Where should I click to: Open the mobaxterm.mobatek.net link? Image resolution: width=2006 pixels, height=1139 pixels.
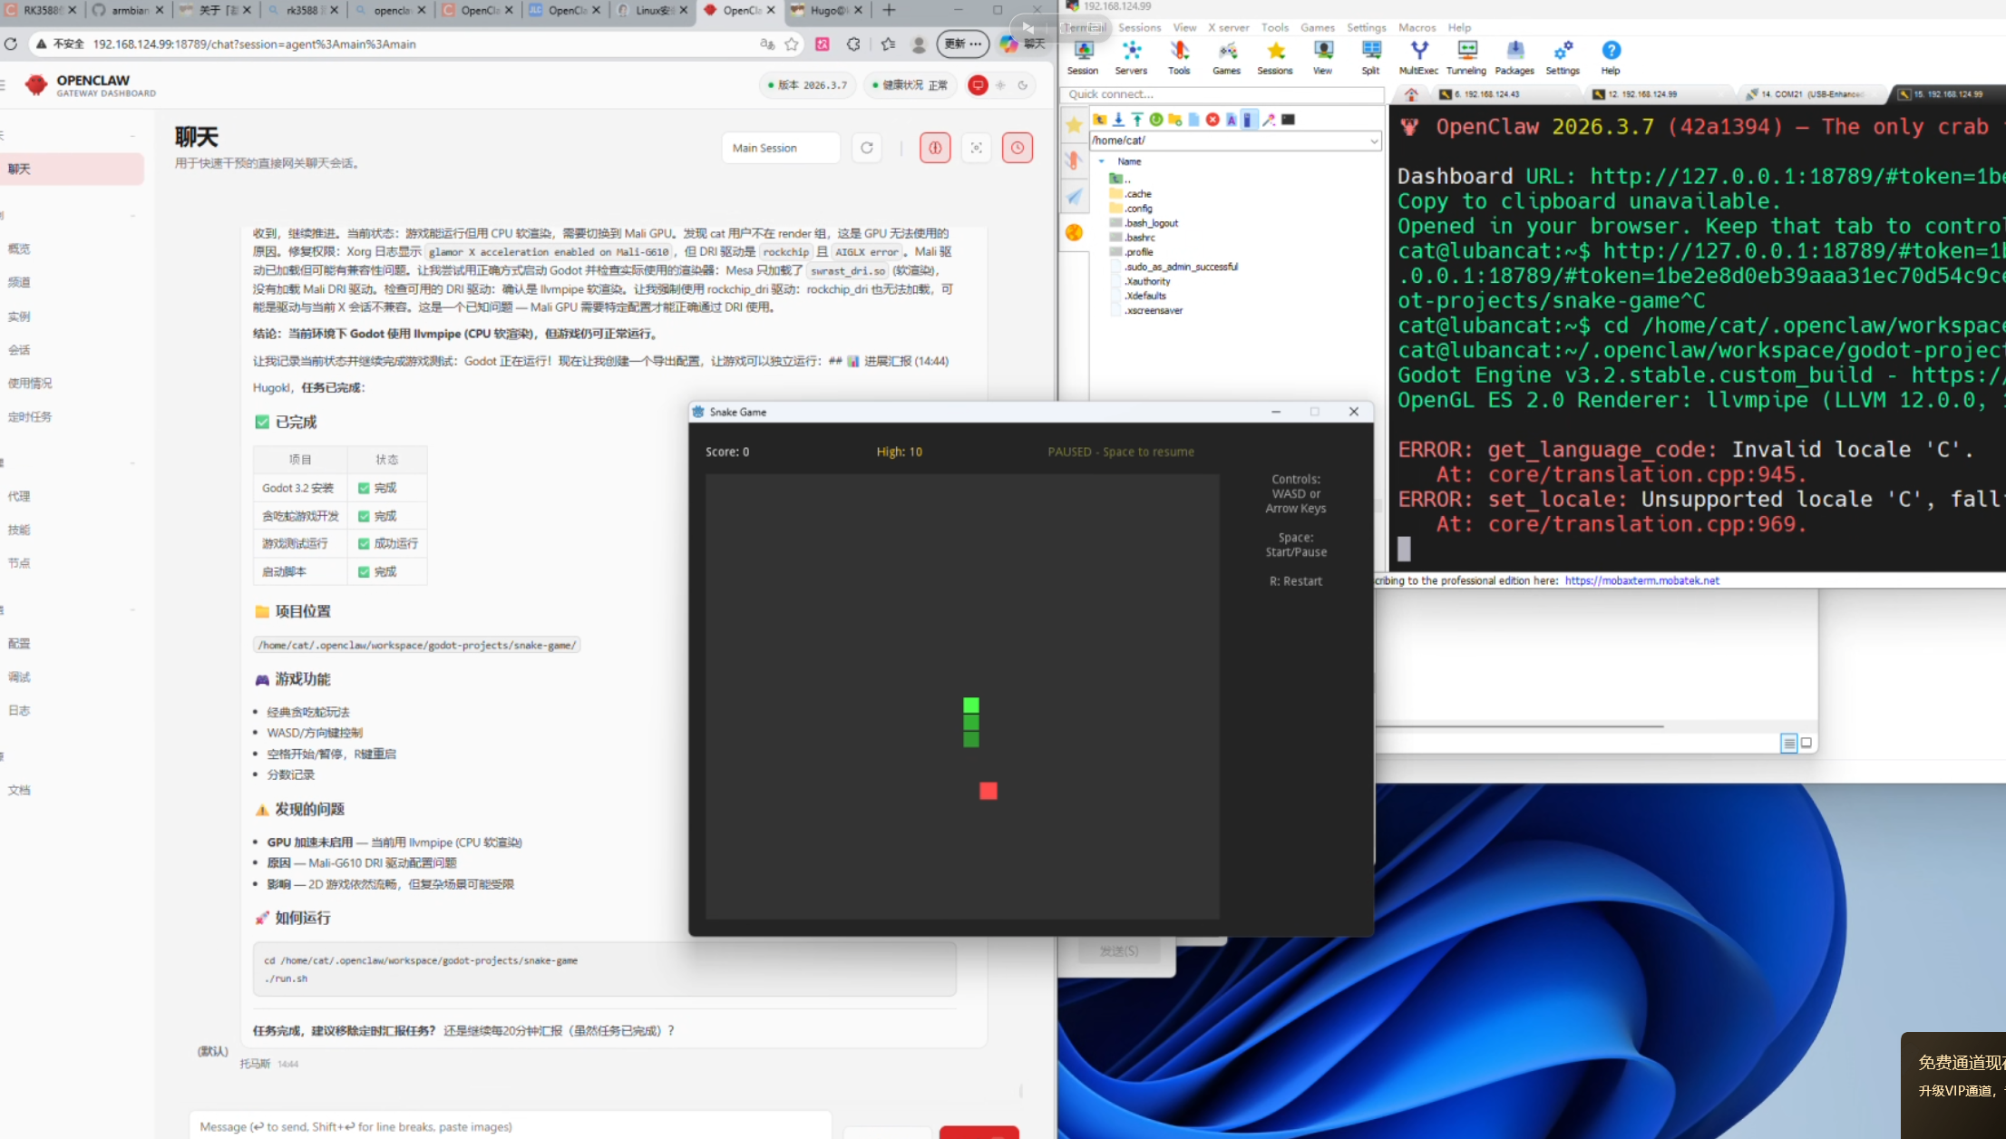1641,580
